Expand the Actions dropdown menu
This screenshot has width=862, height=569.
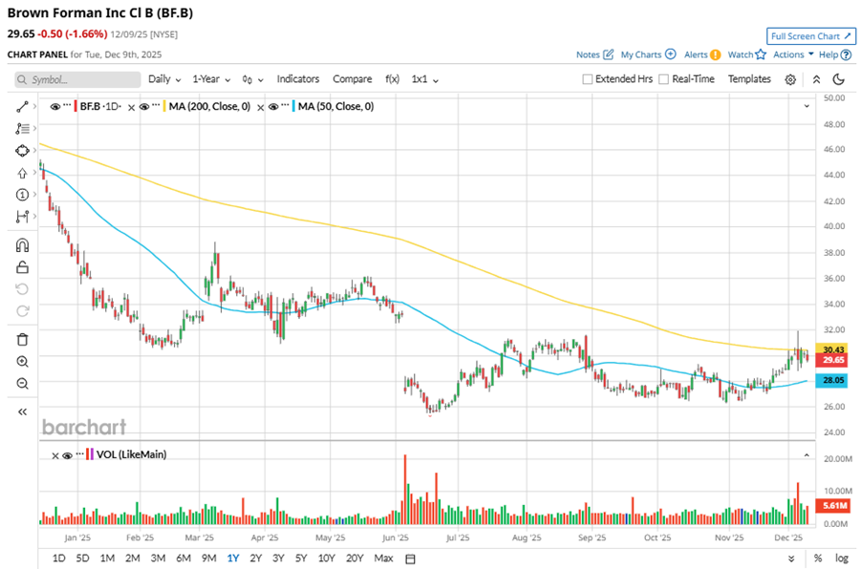(793, 54)
